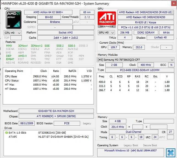This screenshot has height=158, width=177.
Task: Click the RV620 LE / Koopa field
Action: pos(146,22)
